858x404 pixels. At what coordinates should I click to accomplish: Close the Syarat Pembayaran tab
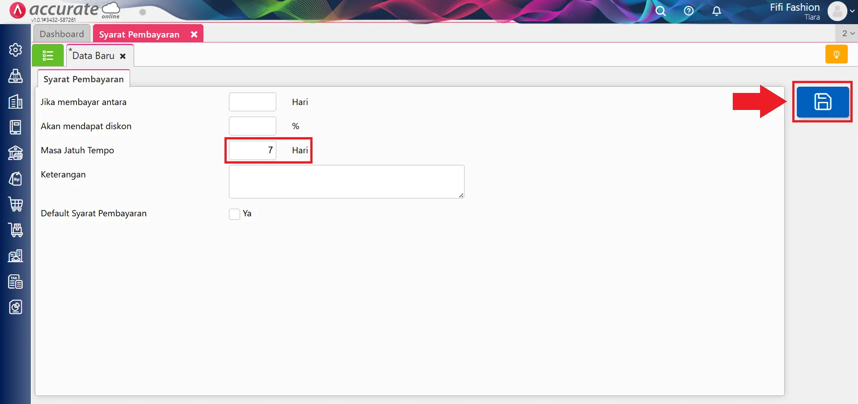[194, 34]
